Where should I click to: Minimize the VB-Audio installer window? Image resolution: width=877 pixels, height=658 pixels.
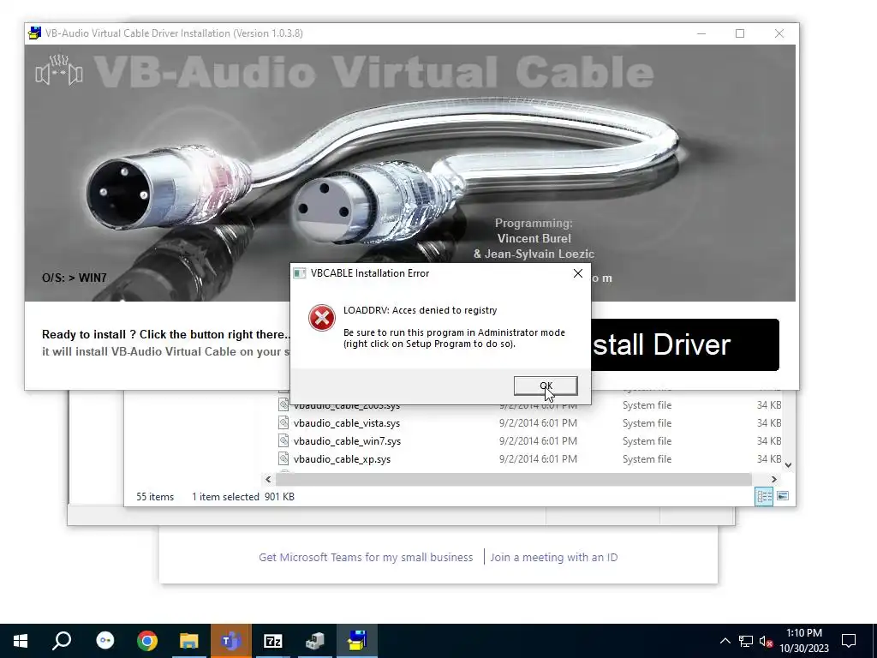tap(701, 33)
